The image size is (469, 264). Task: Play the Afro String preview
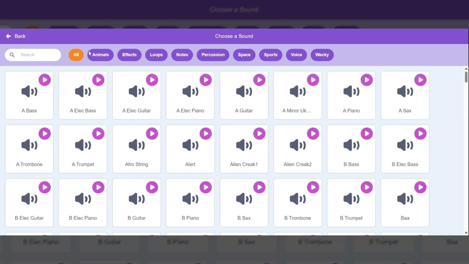(x=152, y=134)
